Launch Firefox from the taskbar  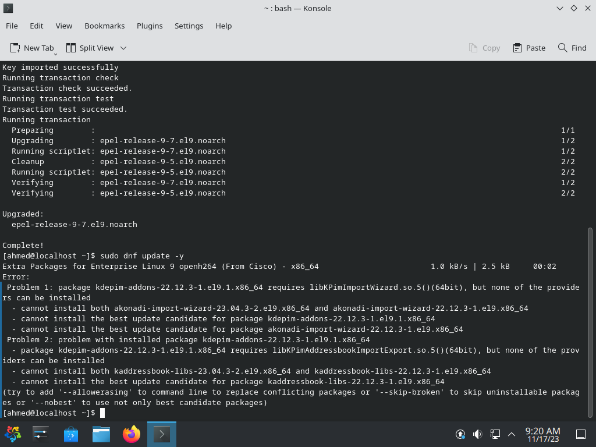coord(132,434)
